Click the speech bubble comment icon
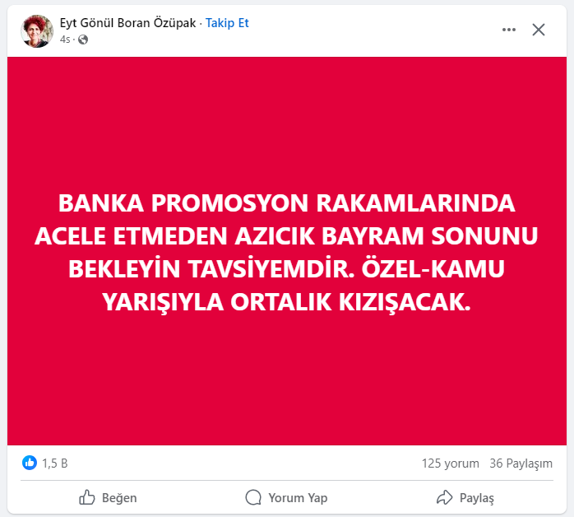Viewport: 574px width, 517px height. click(x=253, y=497)
